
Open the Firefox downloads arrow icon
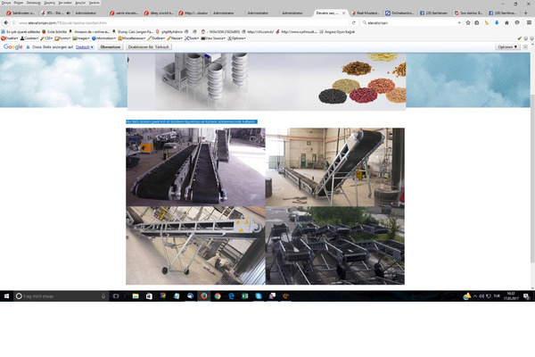[x=497, y=22]
